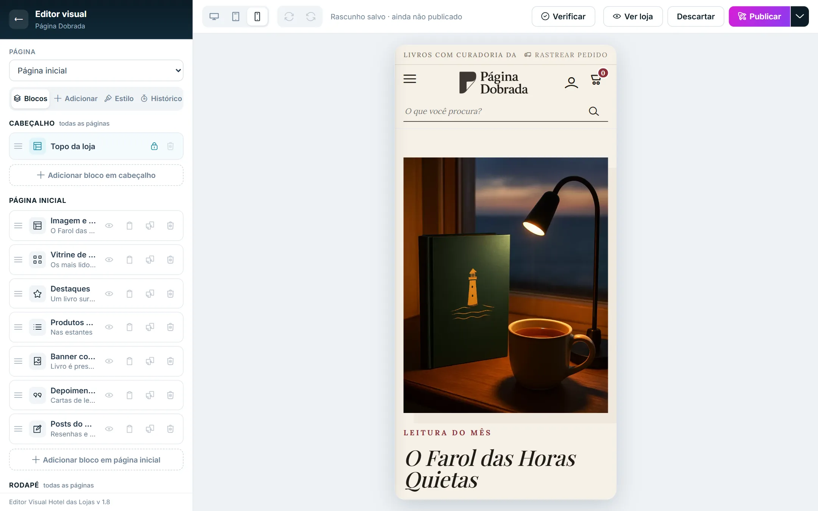Copy the Imagem e block to clipboard
The width and height of the screenshot is (818, 511).
tap(130, 226)
